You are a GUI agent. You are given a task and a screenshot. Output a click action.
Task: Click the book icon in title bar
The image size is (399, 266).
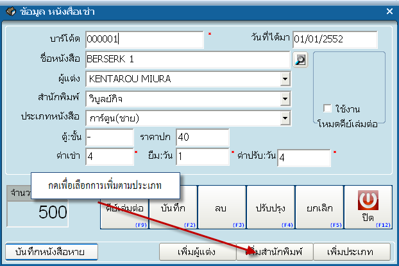(x=11, y=12)
